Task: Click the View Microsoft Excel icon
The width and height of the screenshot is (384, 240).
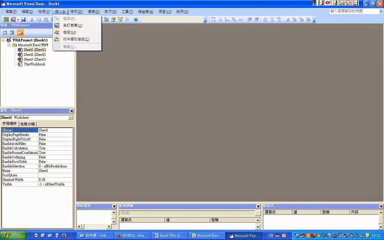Action: pos(6,19)
